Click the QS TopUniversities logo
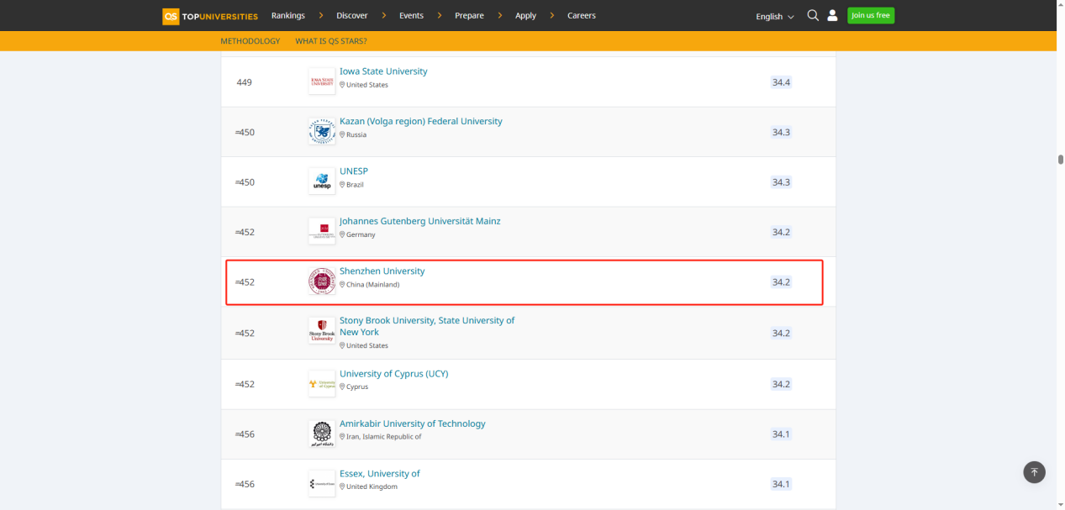Screen dimensions: 1065x510 click(209, 15)
